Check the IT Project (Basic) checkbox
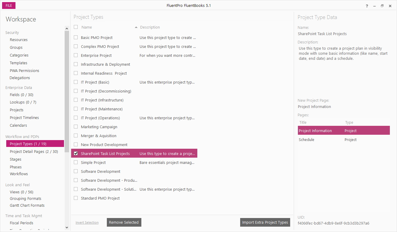The height and width of the screenshot is (232, 397). click(76, 82)
